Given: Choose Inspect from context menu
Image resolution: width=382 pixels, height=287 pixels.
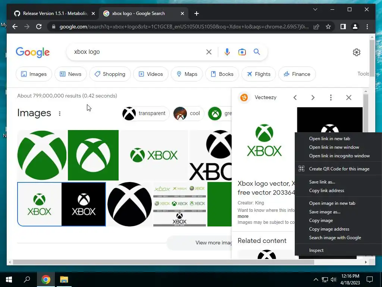Looking at the screenshot, I should point(316,250).
